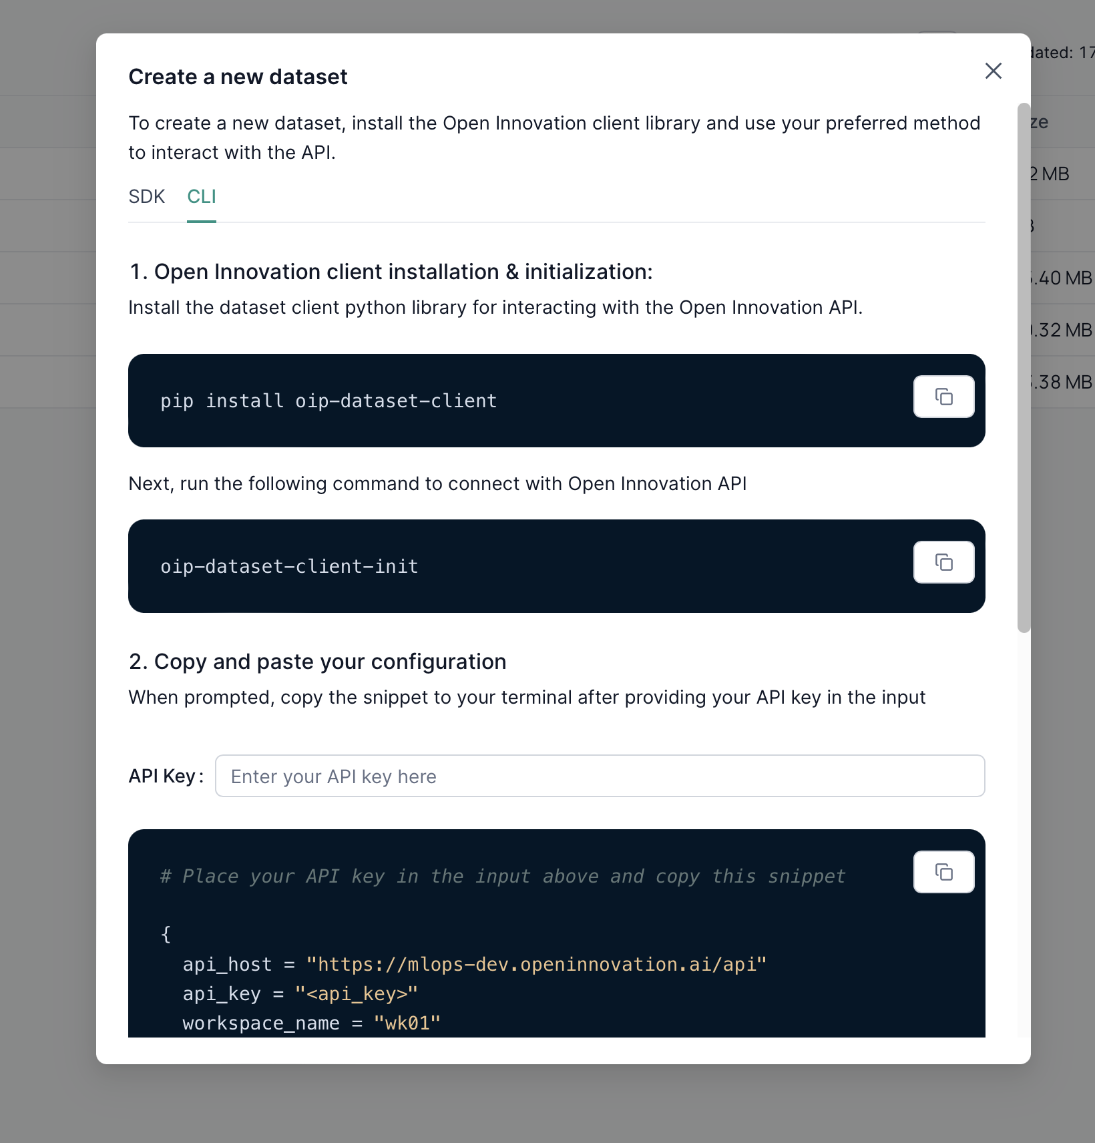
Task: Click the grey backdrop outside the dialog
Action: (x=47, y=601)
